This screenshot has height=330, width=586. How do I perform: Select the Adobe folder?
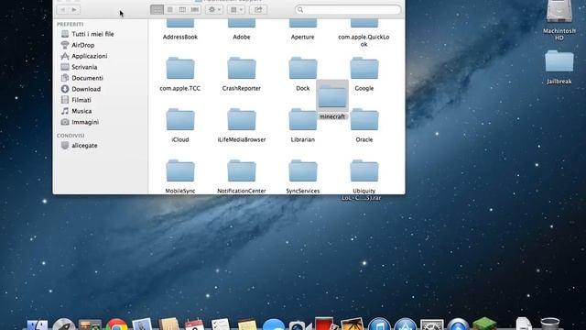(x=242, y=25)
